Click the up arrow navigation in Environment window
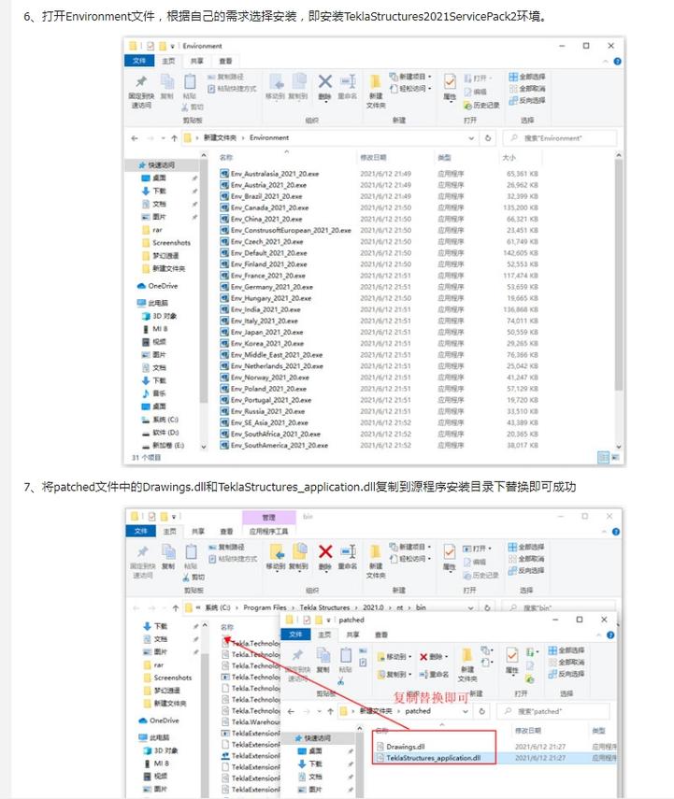Viewport: 674px width, 799px height. coord(175,138)
